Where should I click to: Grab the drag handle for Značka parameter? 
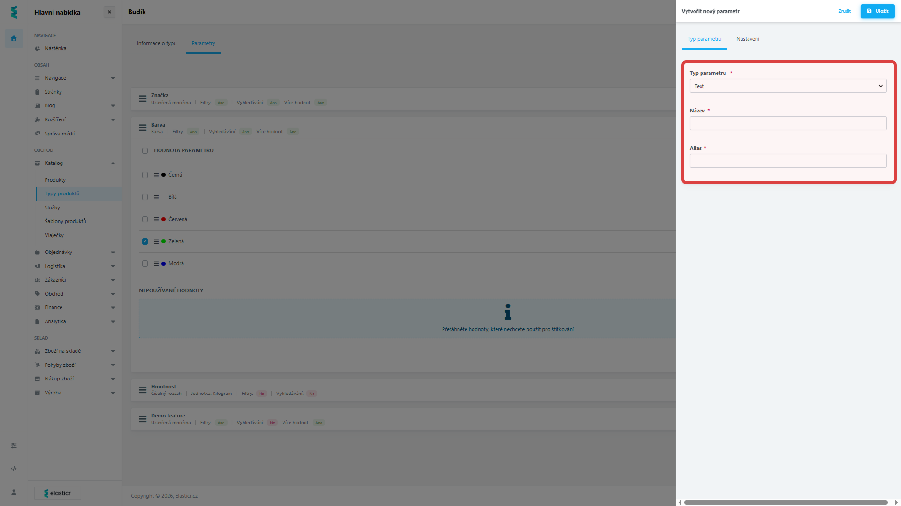tap(143, 98)
